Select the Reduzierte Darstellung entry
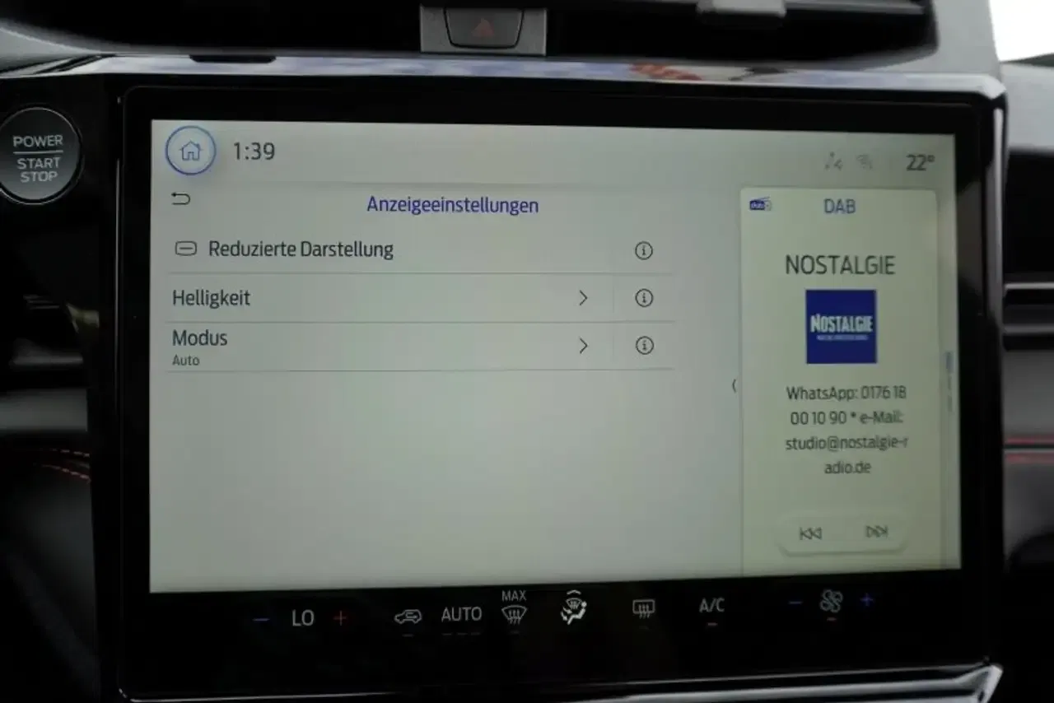 pos(301,249)
